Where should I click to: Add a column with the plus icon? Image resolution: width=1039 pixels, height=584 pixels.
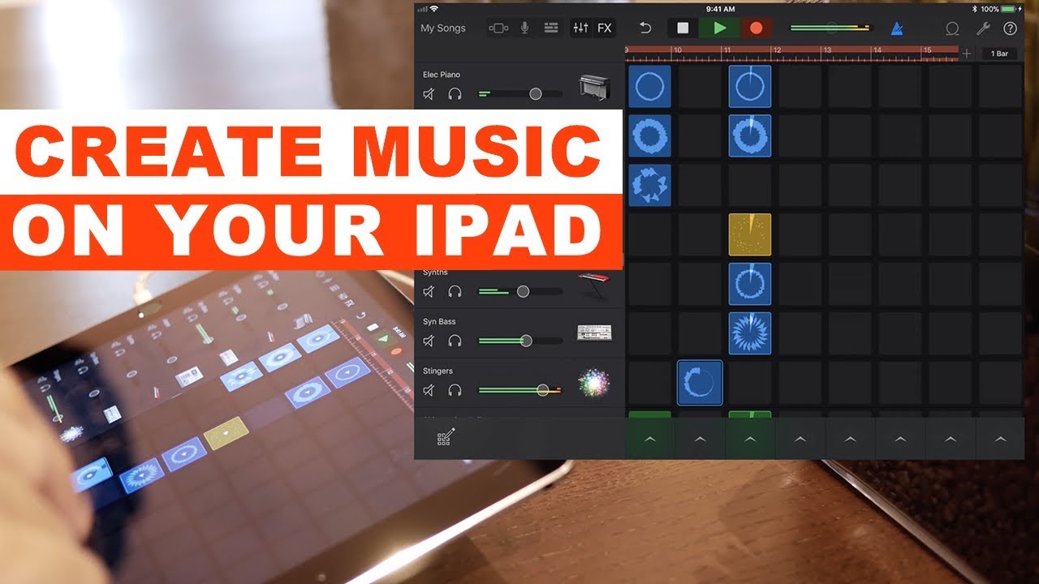966,54
